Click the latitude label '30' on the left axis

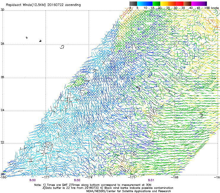point(2,10)
